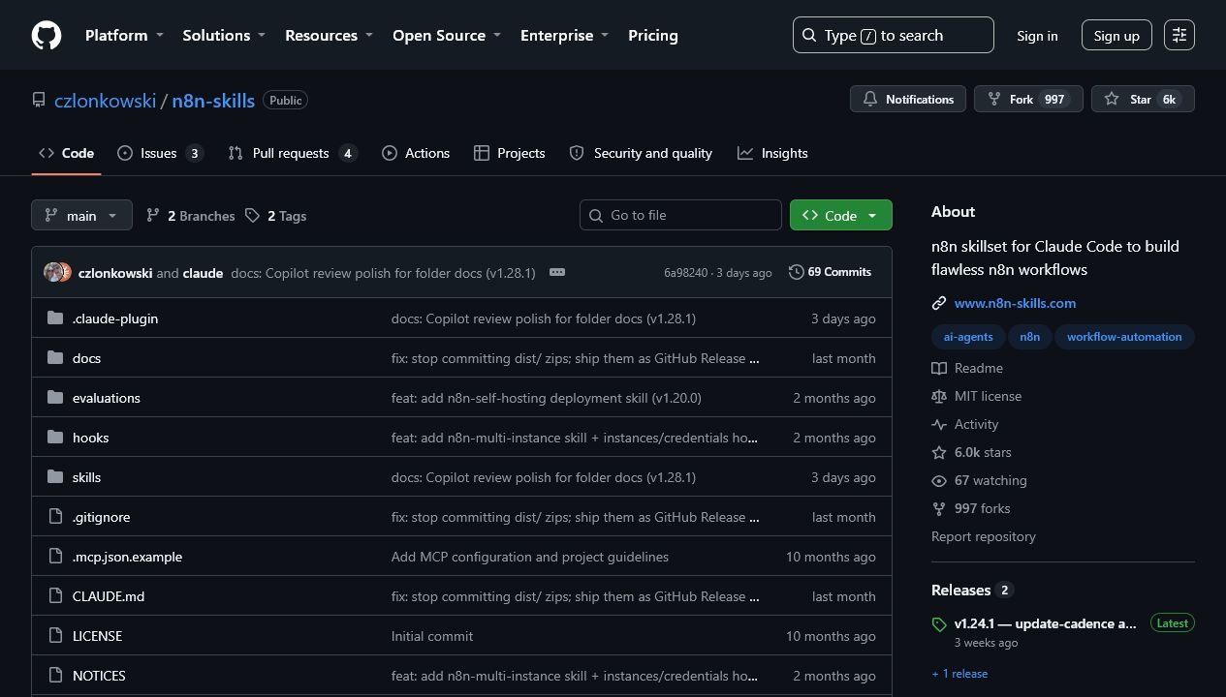Screen dimensions: 1226x697
Task: Expand the commit message ellipsis icon
Action: [557, 273]
